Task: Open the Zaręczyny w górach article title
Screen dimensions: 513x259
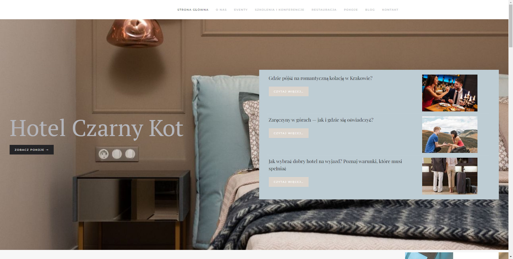Action: click(321, 120)
